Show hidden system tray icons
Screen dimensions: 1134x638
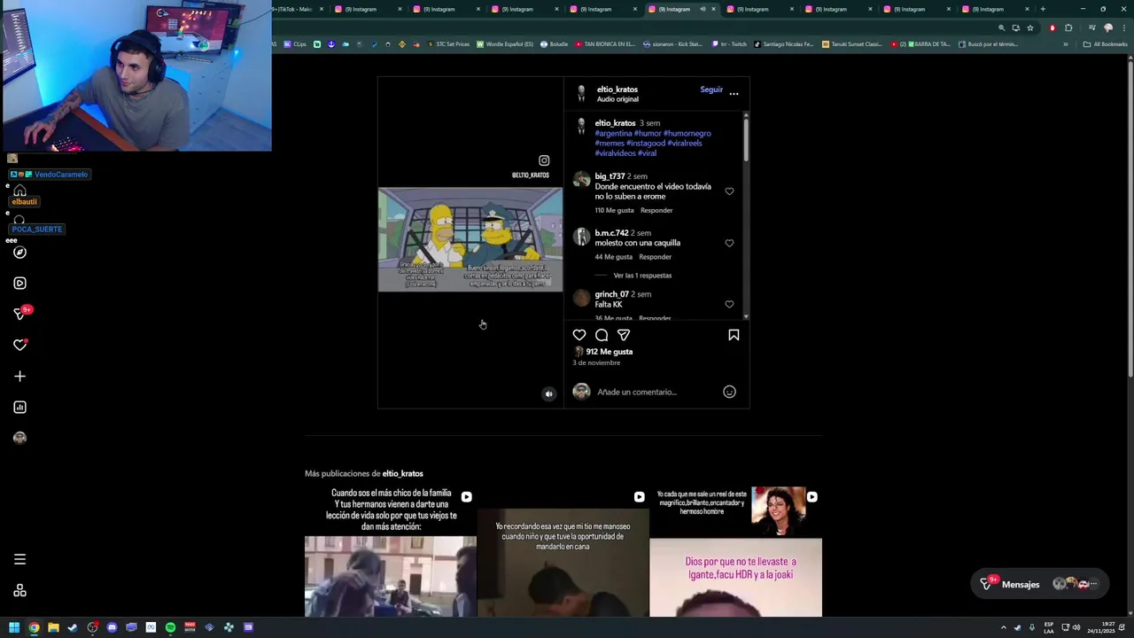1004,627
